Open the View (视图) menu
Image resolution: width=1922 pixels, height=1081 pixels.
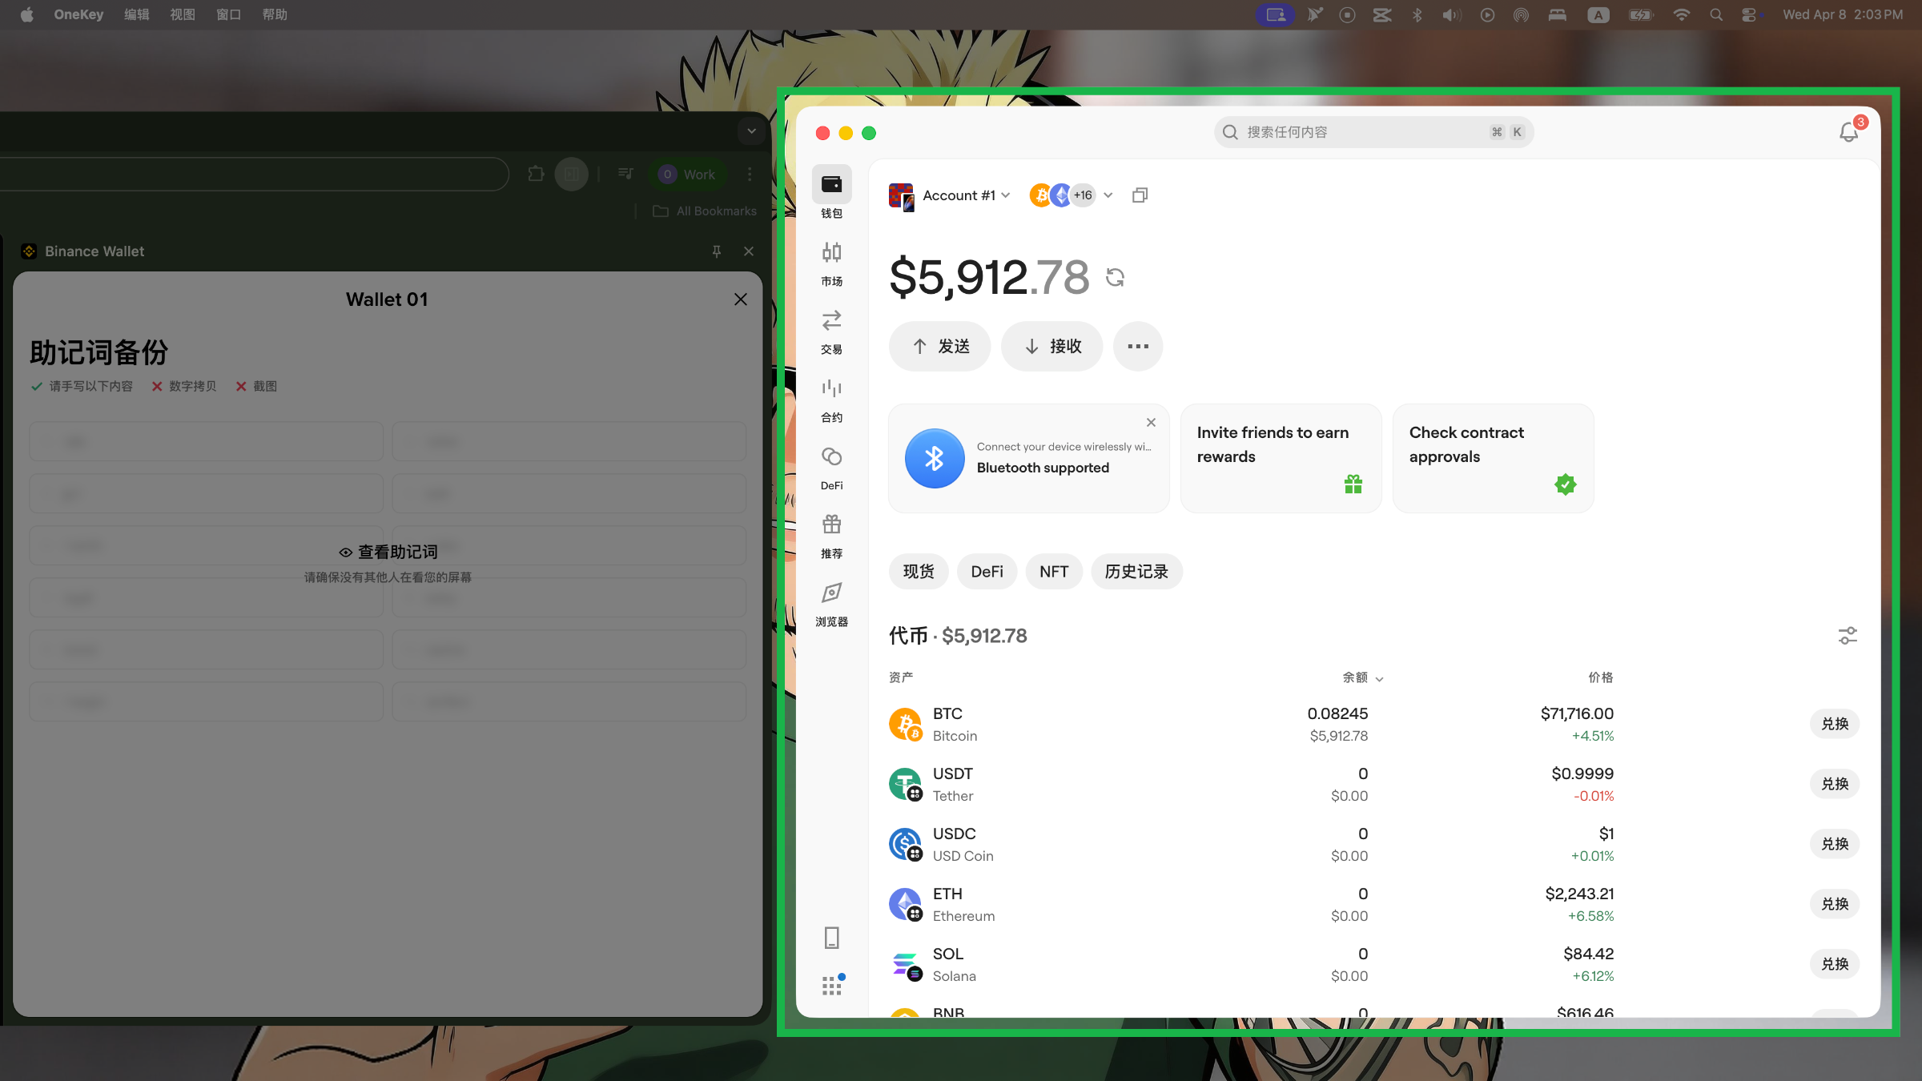pos(183,14)
